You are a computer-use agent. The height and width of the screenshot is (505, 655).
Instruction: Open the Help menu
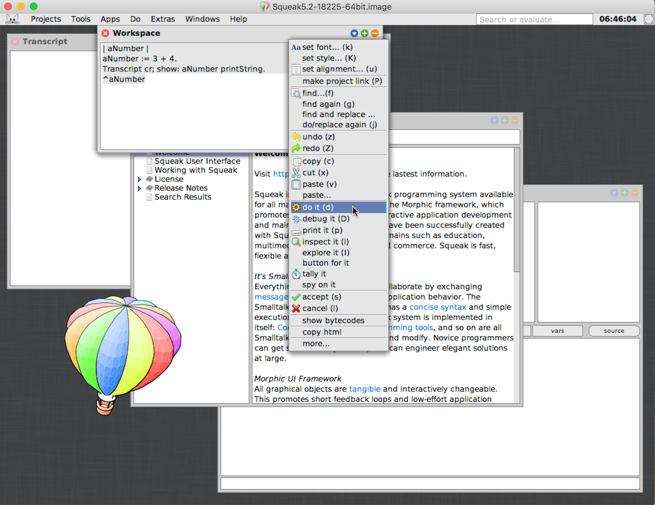point(238,19)
